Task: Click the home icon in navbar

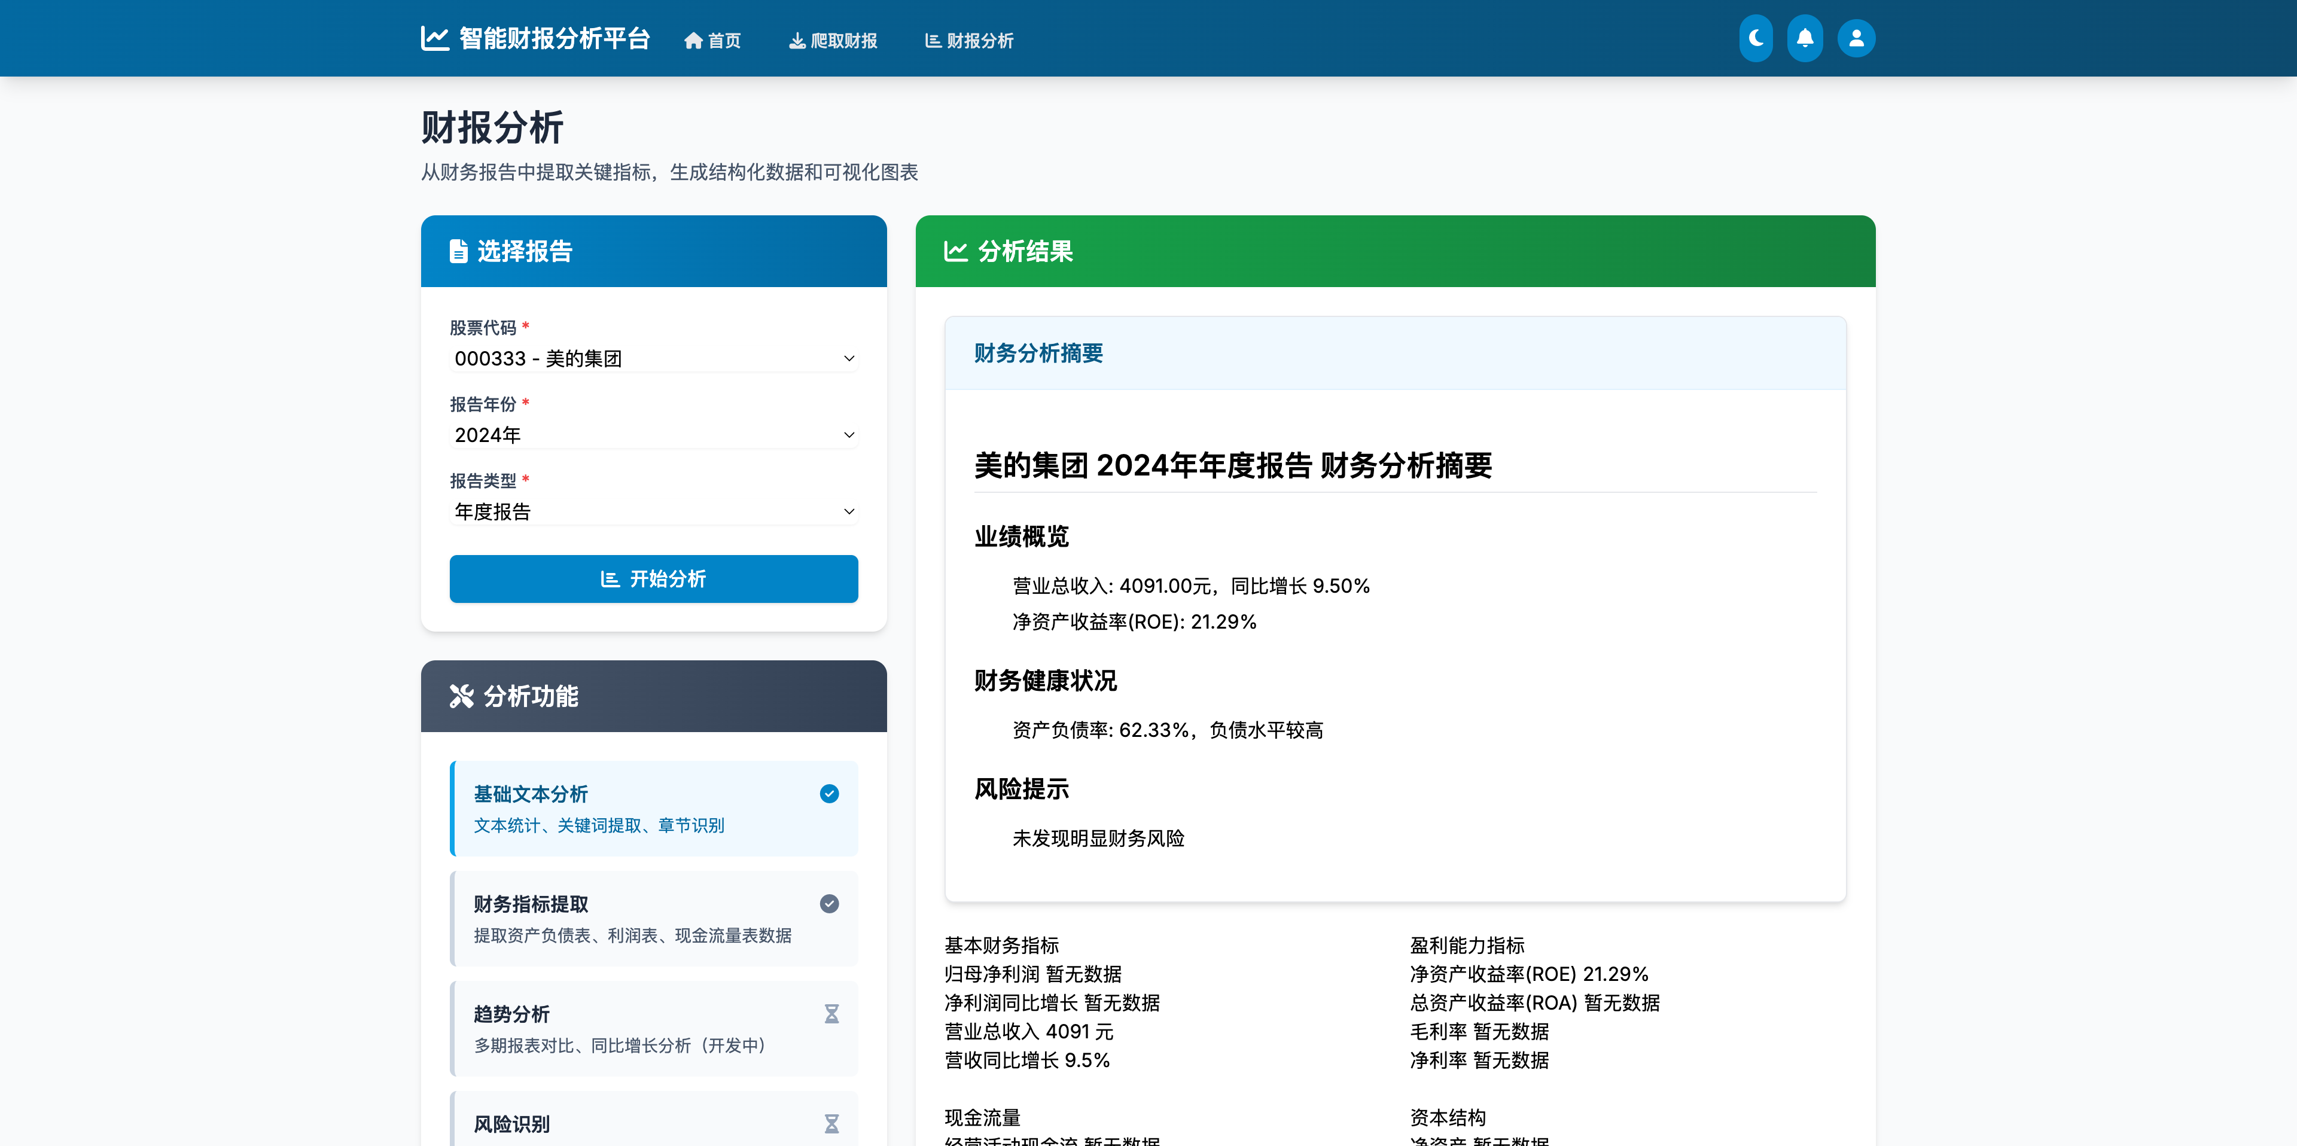Action: (693, 41)
